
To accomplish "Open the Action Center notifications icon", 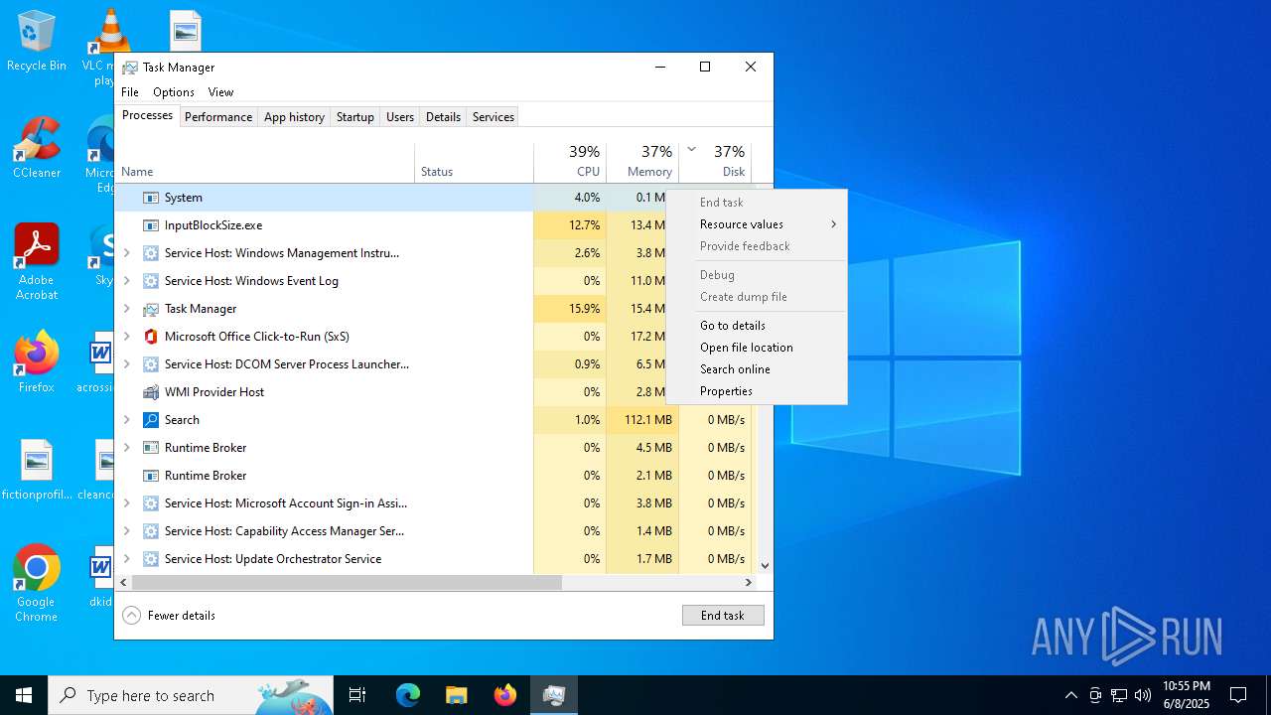I will (1238, 695).
